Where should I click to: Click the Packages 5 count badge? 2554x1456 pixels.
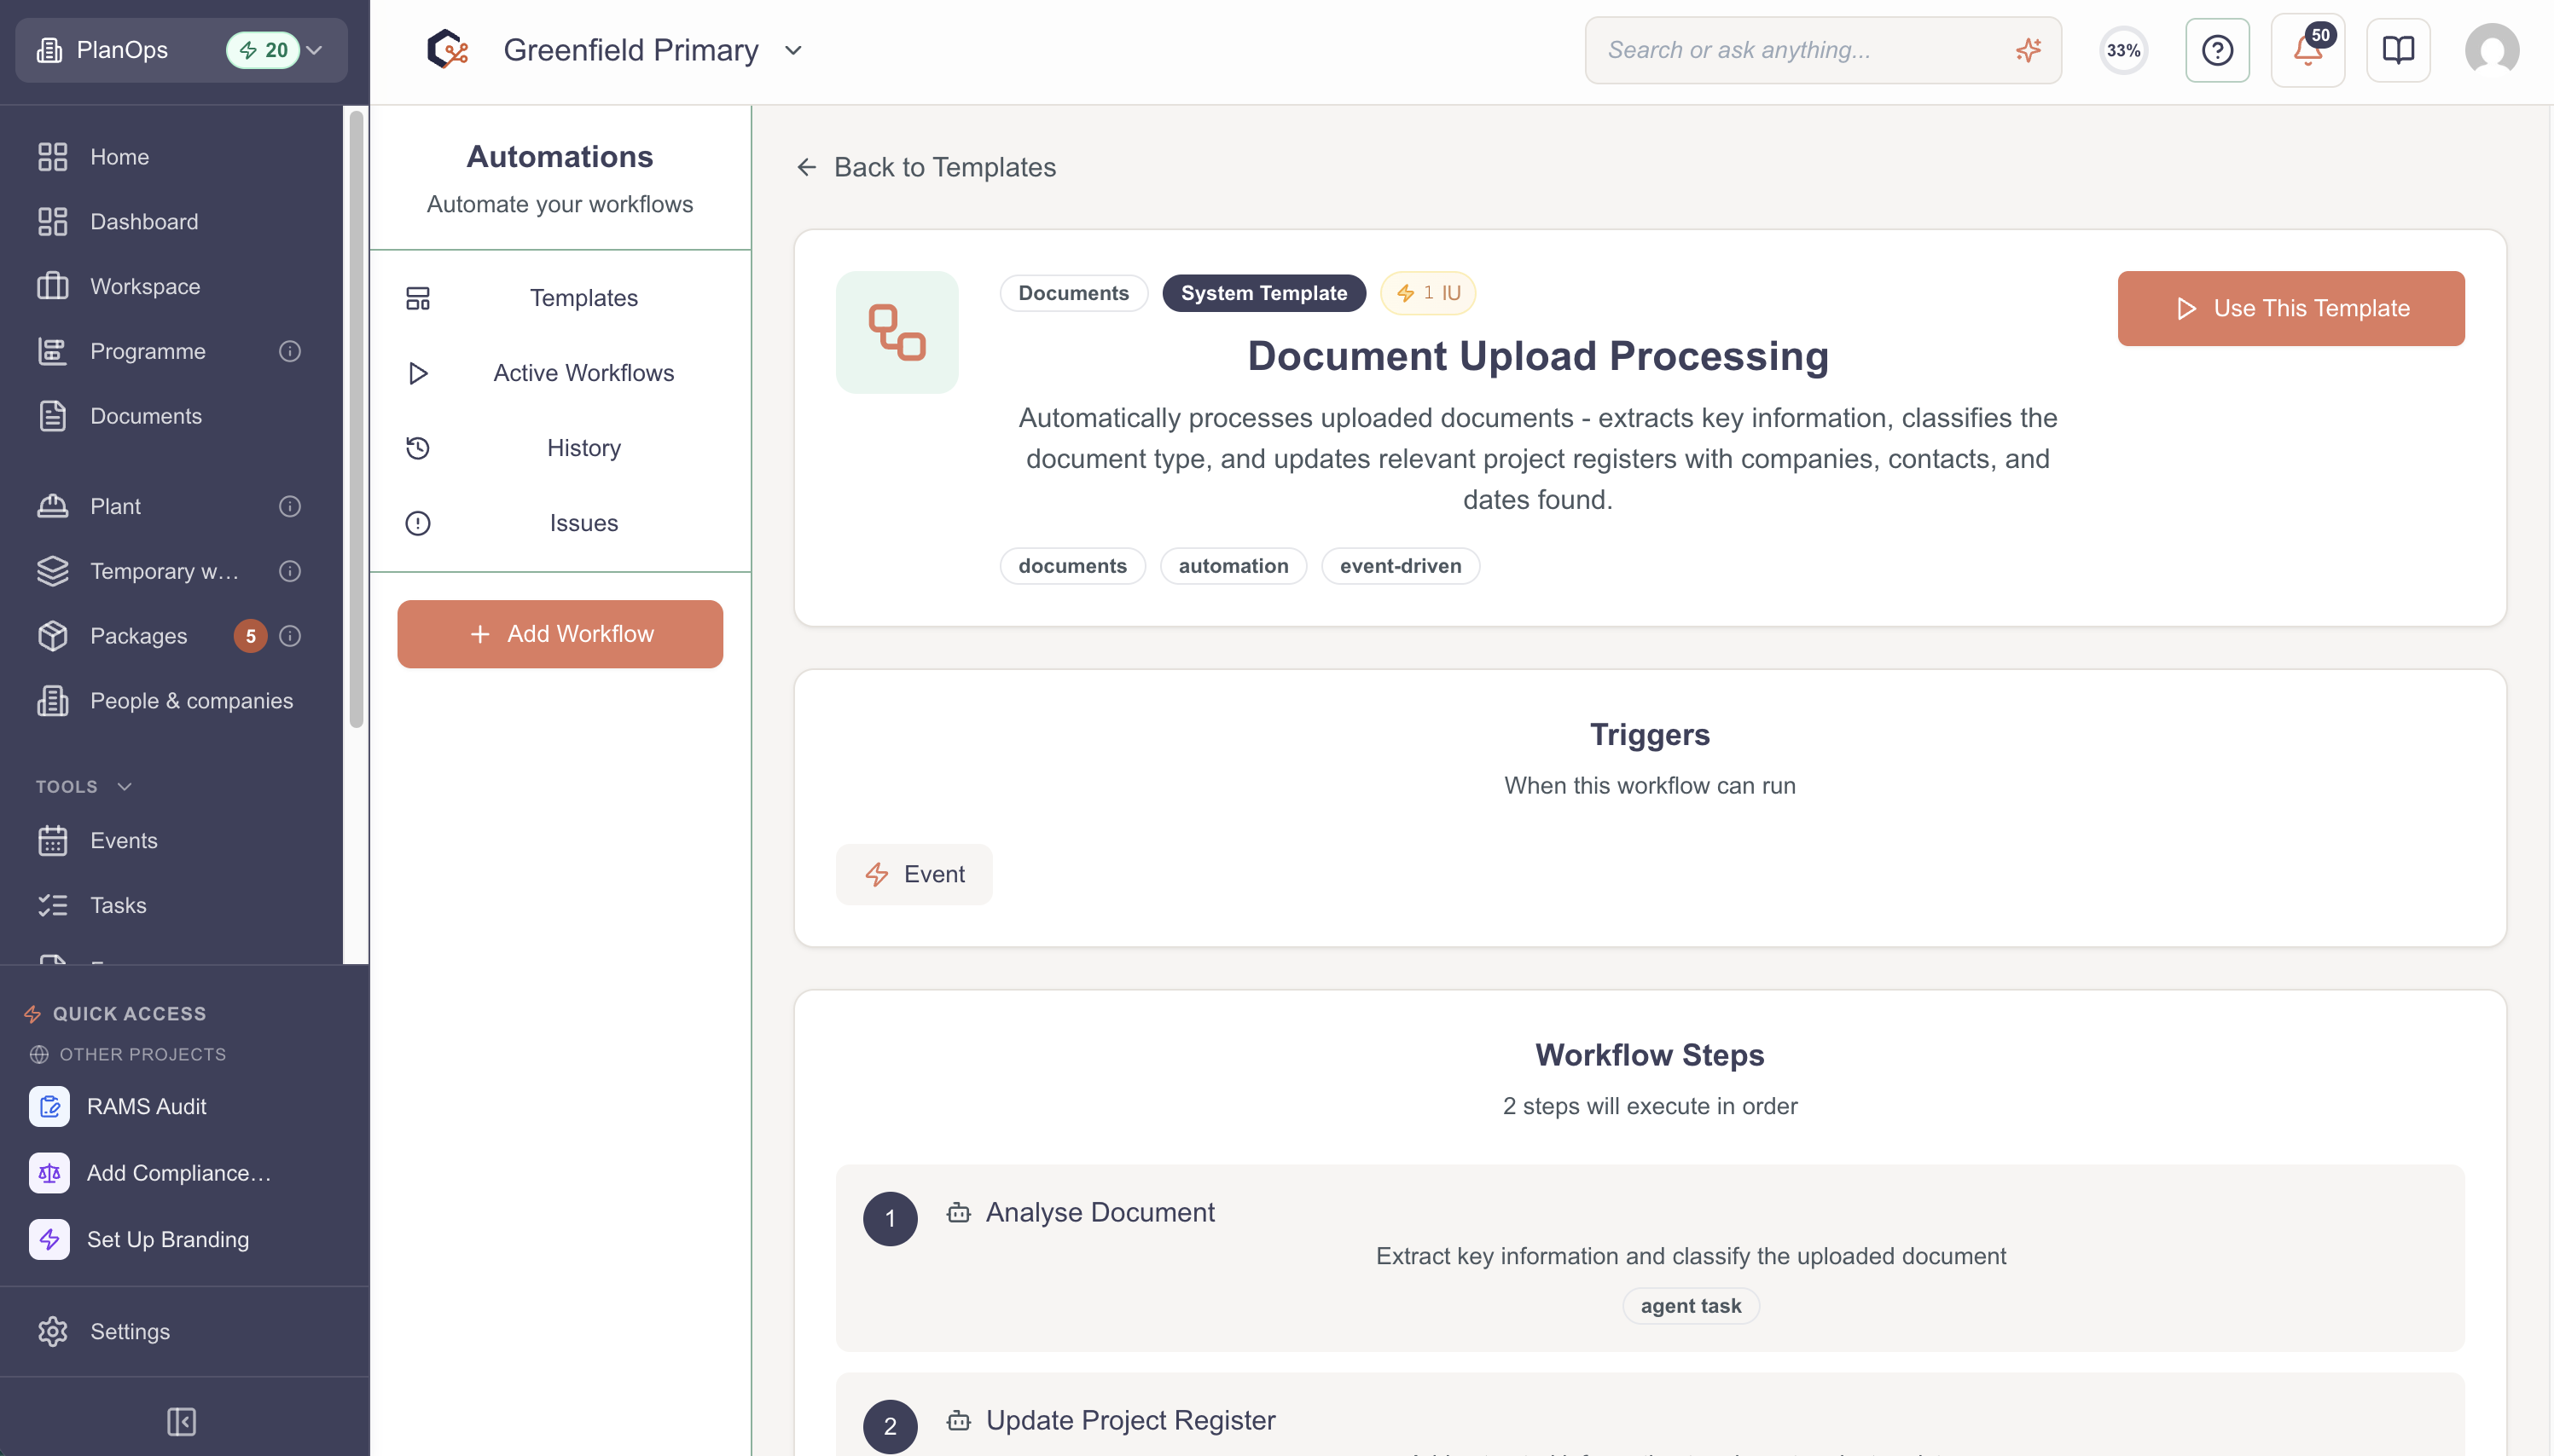click(250, 636)
